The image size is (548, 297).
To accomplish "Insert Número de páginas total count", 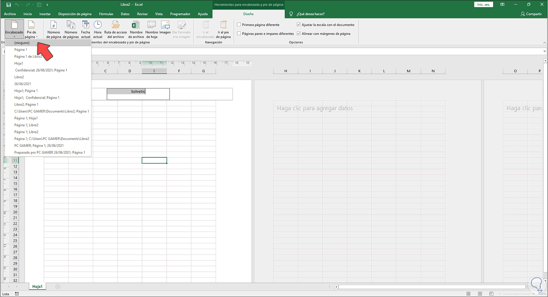I will click(71, 29).
